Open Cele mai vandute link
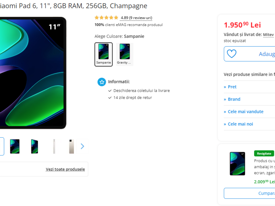Viewport: 275px width, 206px height. click(x=245, y=112)
